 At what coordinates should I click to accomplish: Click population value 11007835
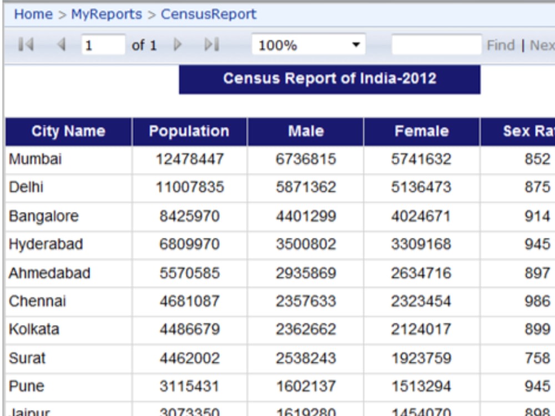pyautogui.click(x=190, y=187)
